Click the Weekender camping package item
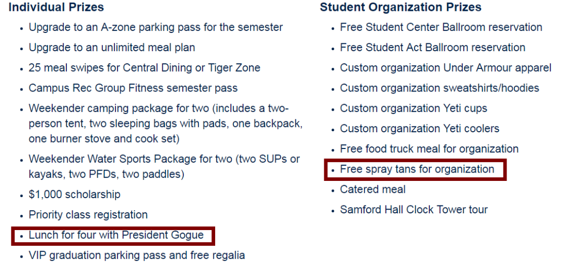 pos(166,123)
